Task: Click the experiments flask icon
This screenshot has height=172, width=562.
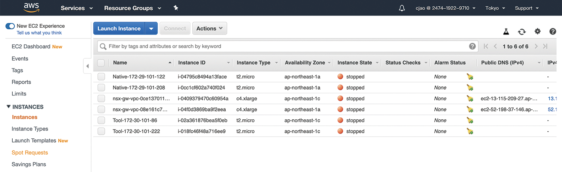Action: pyautogui.click(x=506, y=32)
